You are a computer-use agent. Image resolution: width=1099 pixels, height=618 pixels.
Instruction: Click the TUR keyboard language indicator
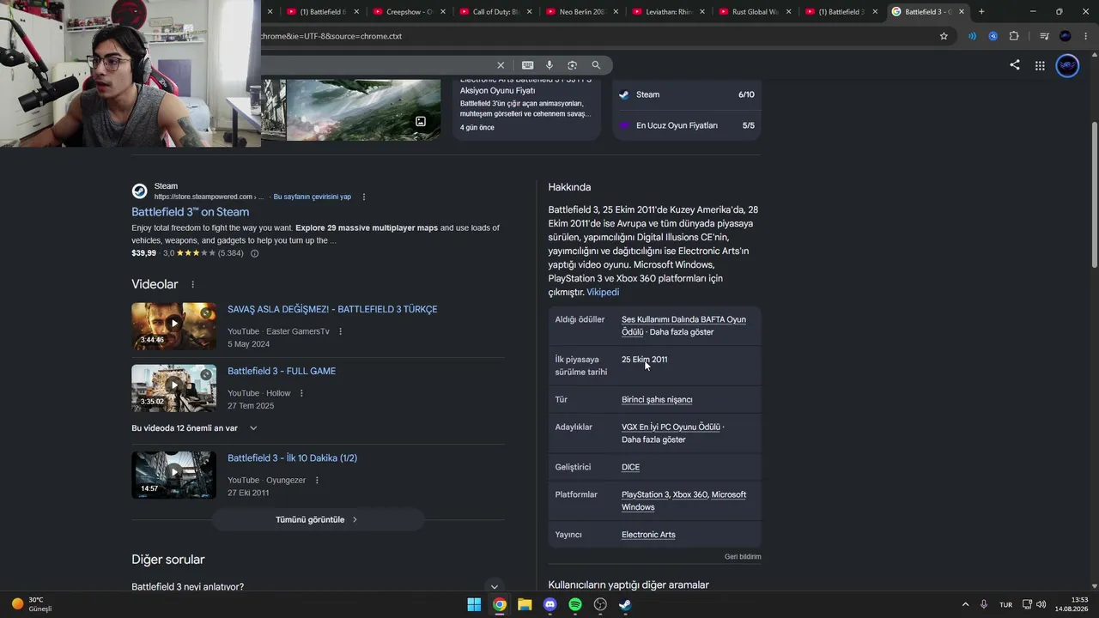pyautogui.click(x=1005, y=604)
